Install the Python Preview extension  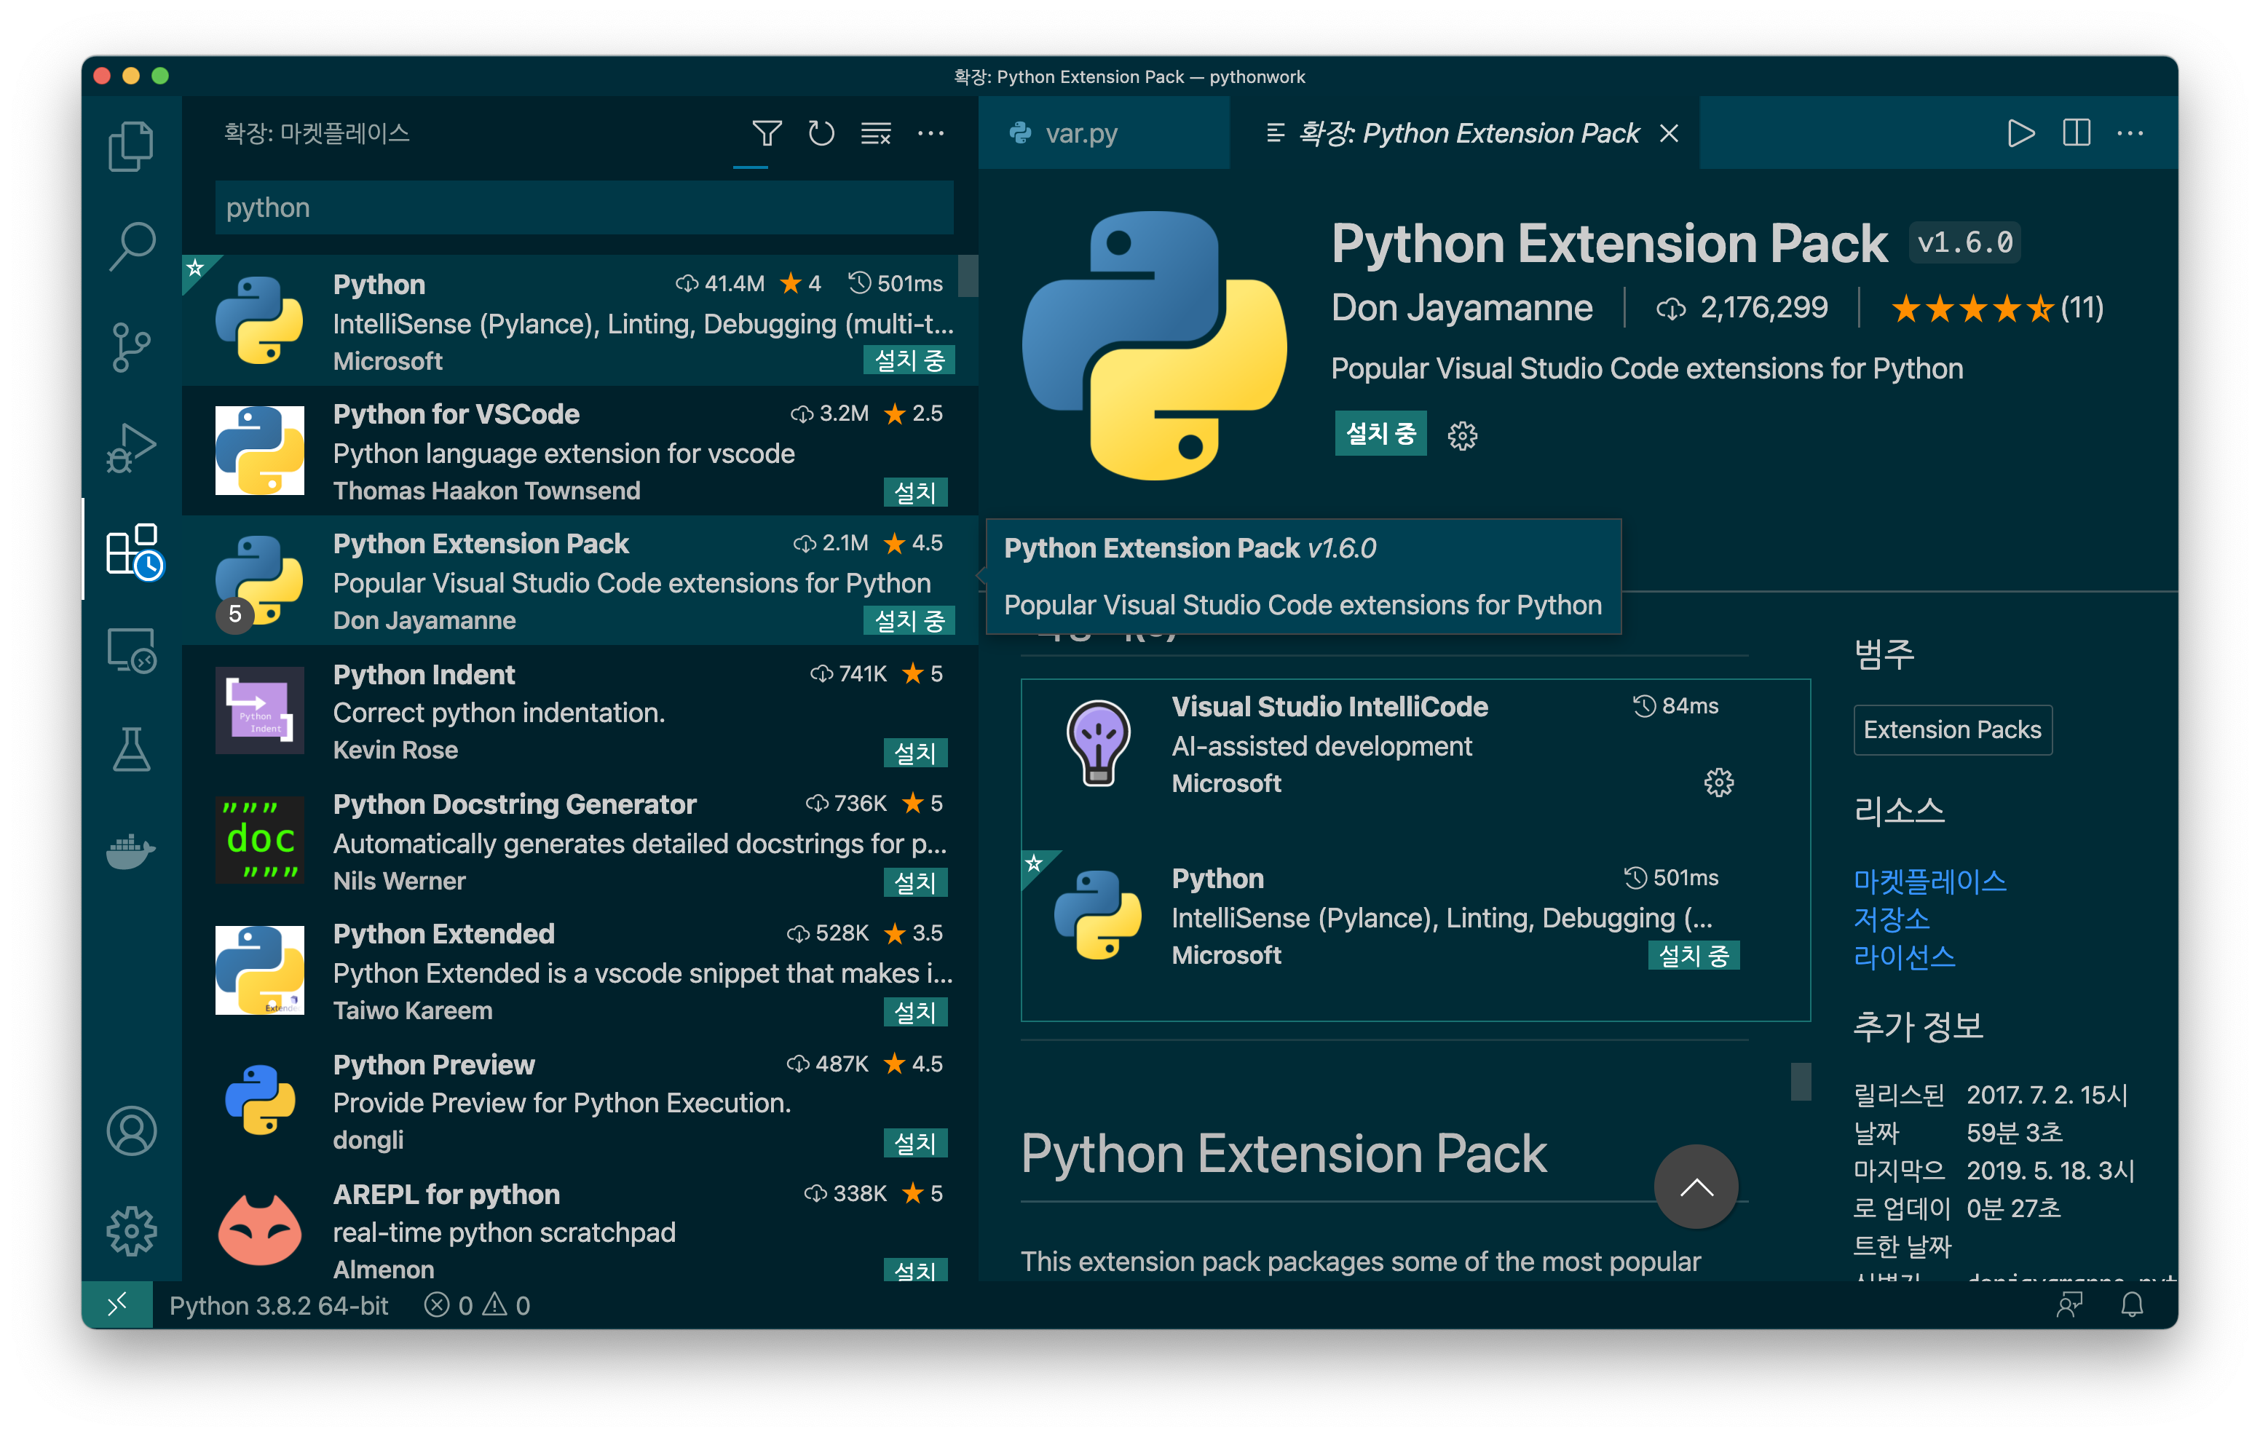[x=914, y=1143]
